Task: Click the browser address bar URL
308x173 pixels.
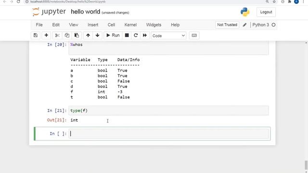Action: tap(68, 1)
